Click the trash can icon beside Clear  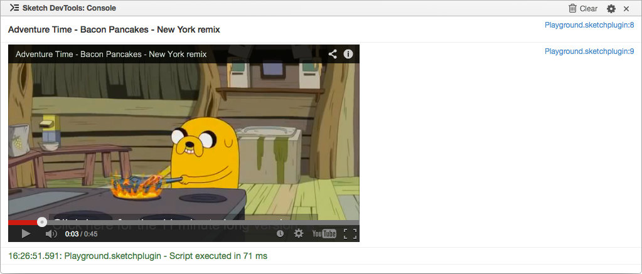pos(572,8)
